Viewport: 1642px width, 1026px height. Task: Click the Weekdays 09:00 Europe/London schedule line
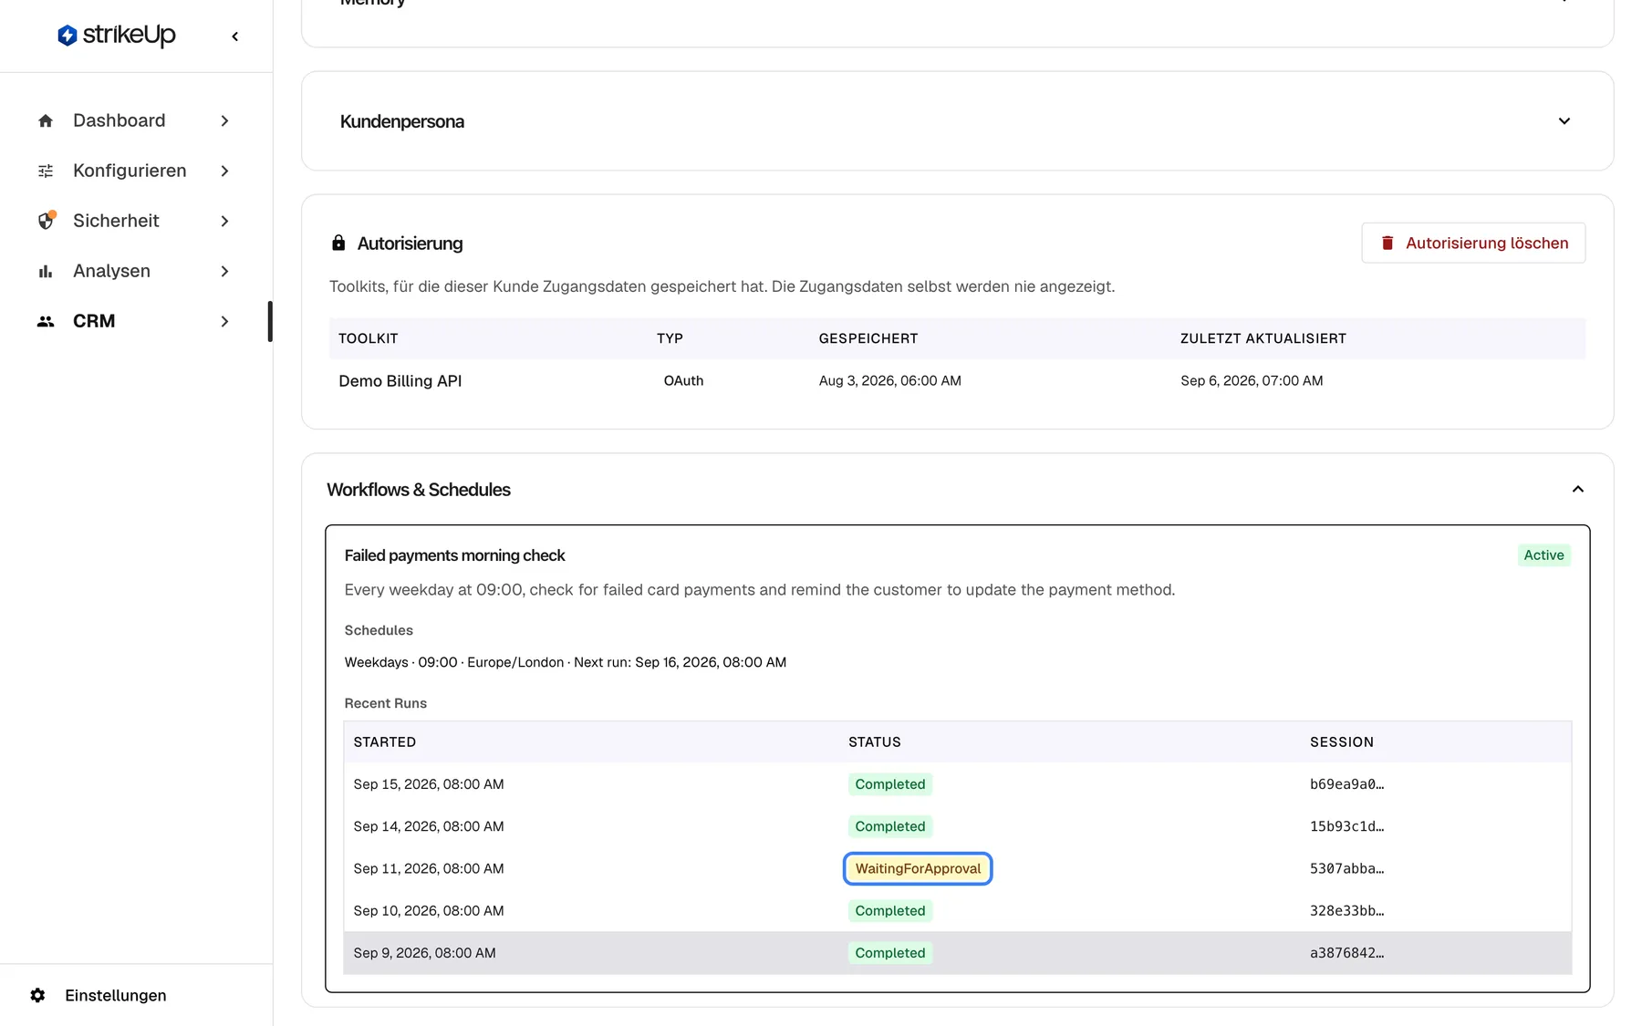[565, 662]
